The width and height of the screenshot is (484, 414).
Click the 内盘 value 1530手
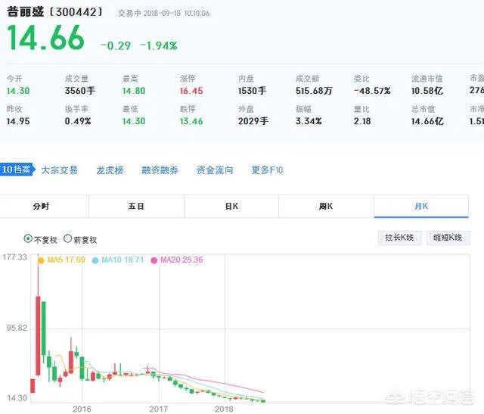pos(252,91)
